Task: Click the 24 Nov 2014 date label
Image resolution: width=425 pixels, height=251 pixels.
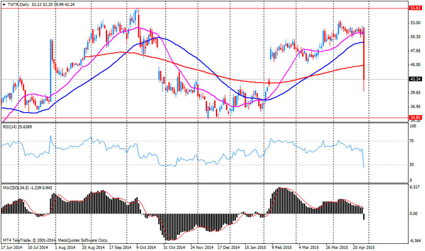Action: pos(201,248)
